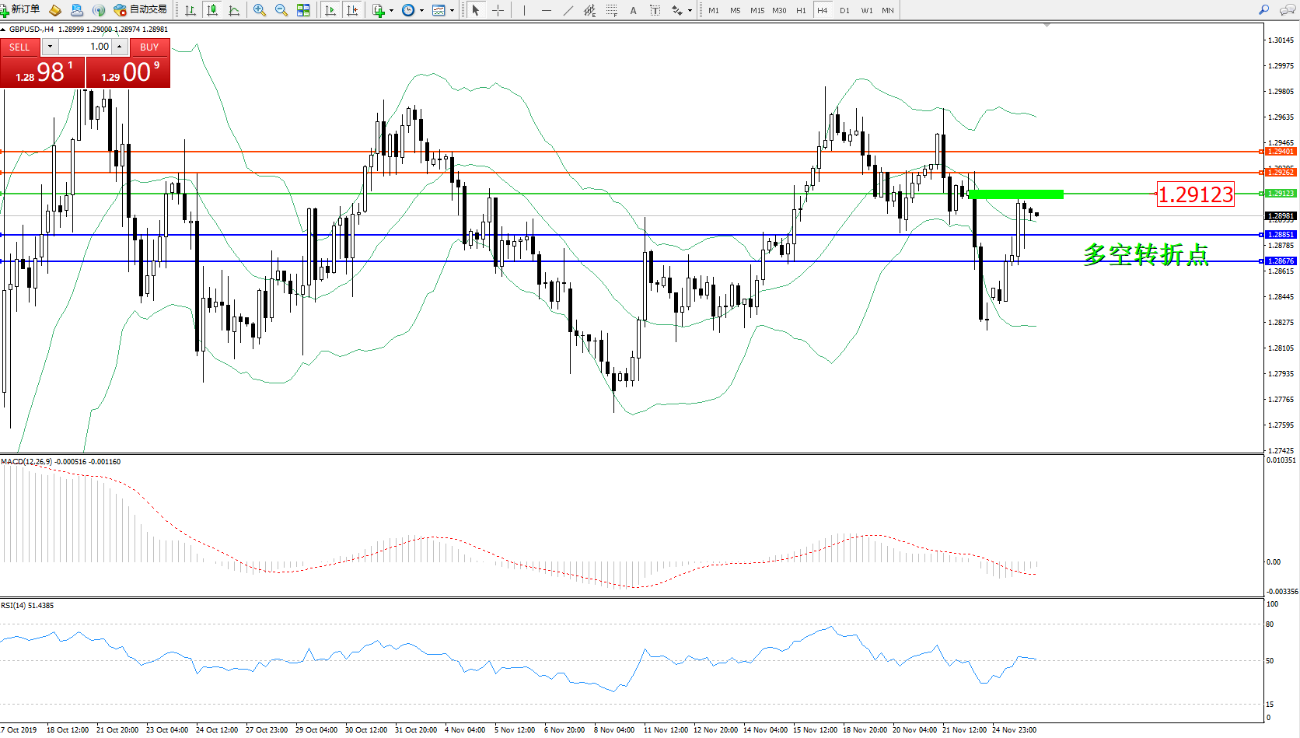Switch to the M15 timeframe
Screen dimensions: 1300x738
(757, 10)
